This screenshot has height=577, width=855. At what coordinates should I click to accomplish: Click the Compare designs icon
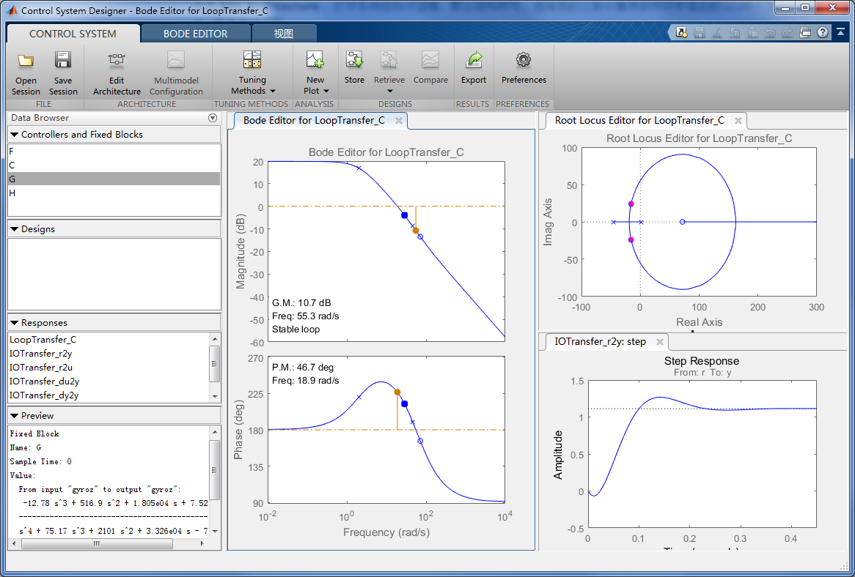click(430, 60)
